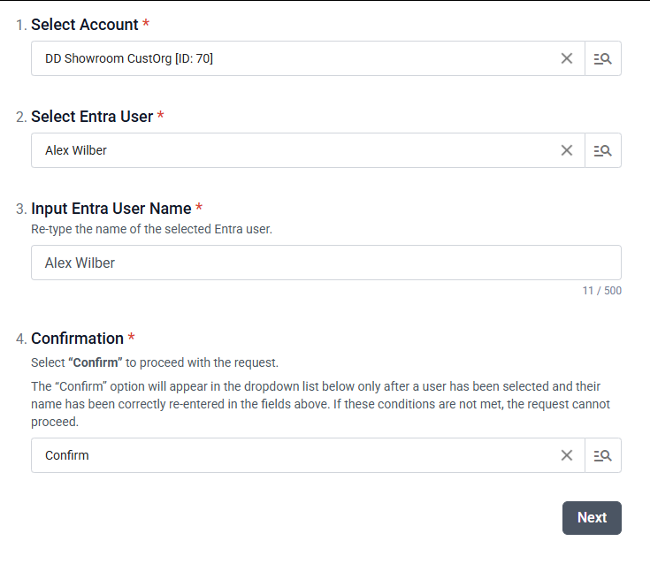The width and height of the screenshot is (650, 564).
Task: Click the "Re-type the name" helper text
Action: (x=151, y=230)
